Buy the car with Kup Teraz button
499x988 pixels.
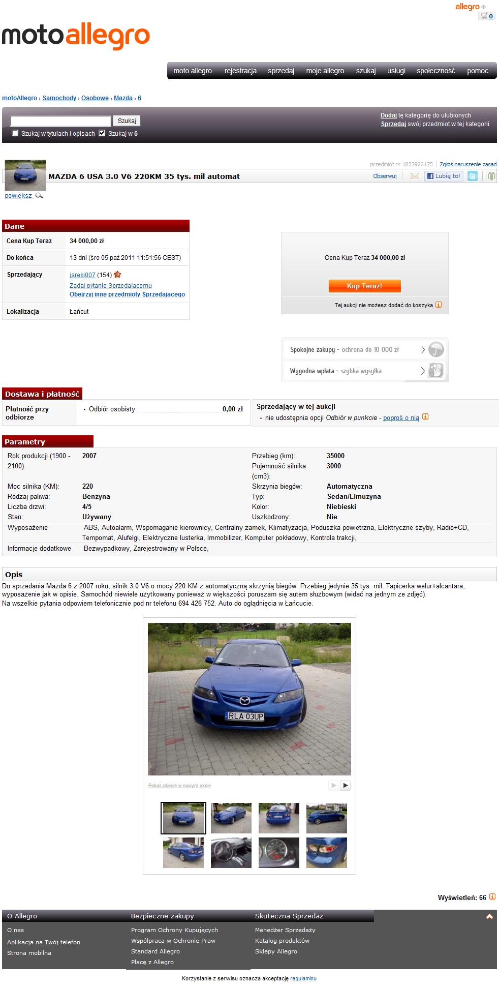364,286
